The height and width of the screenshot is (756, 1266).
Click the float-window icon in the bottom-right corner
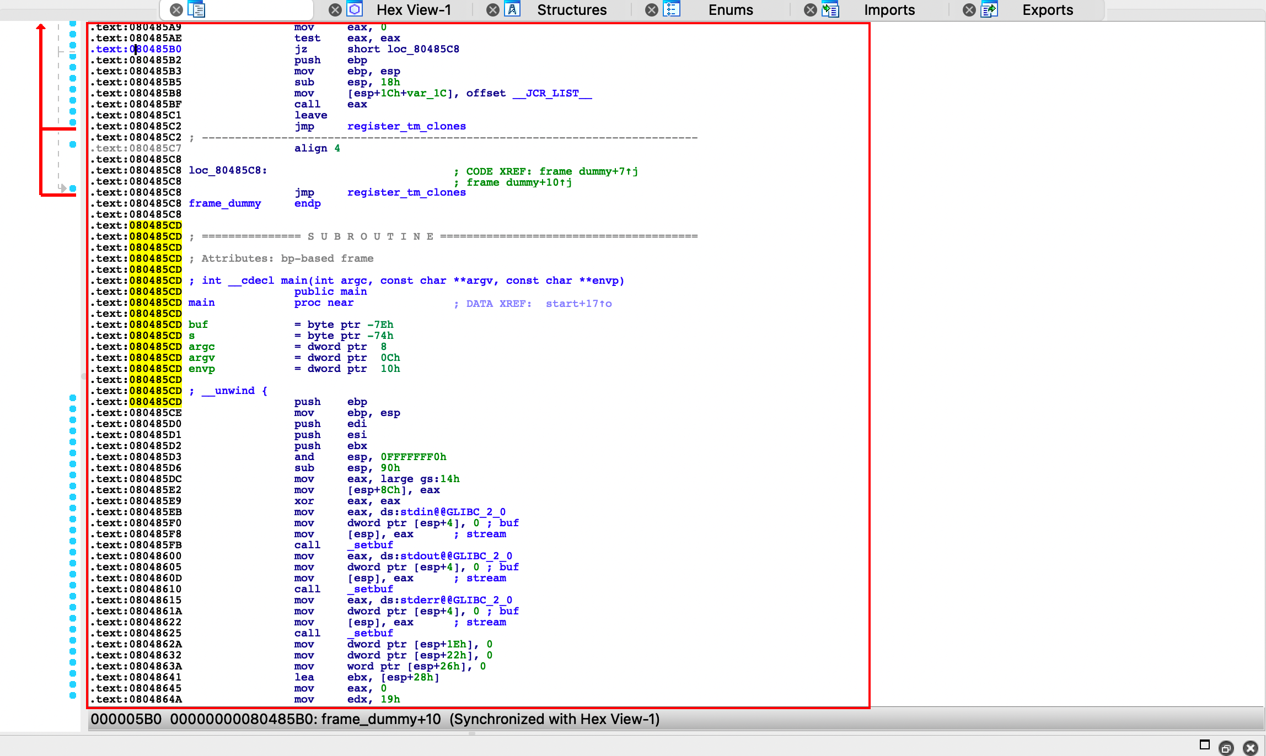click(1226, 748)
